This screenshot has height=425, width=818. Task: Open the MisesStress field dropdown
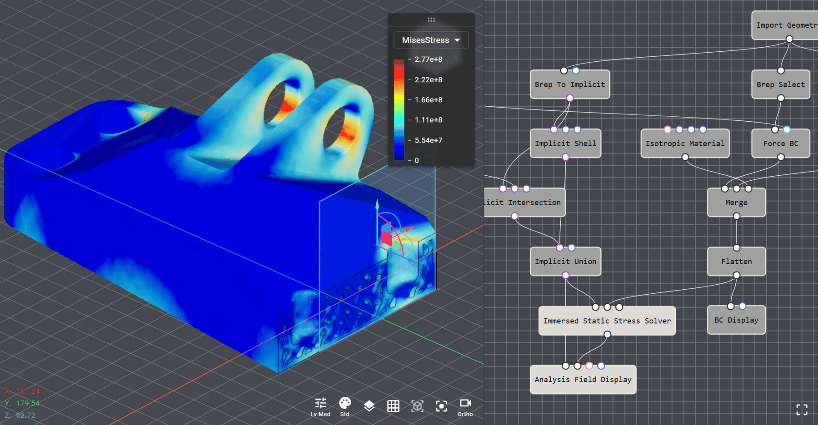431,40
